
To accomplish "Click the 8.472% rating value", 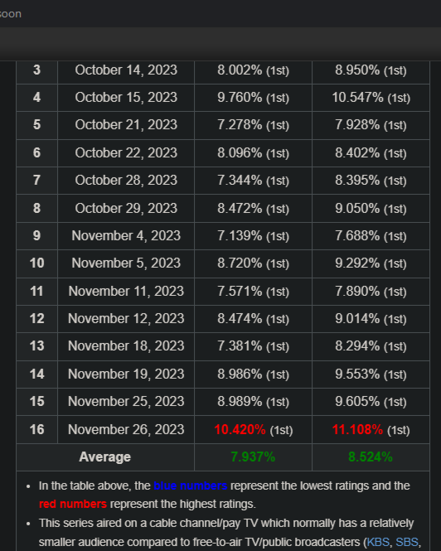I will (x=240, y=208).
